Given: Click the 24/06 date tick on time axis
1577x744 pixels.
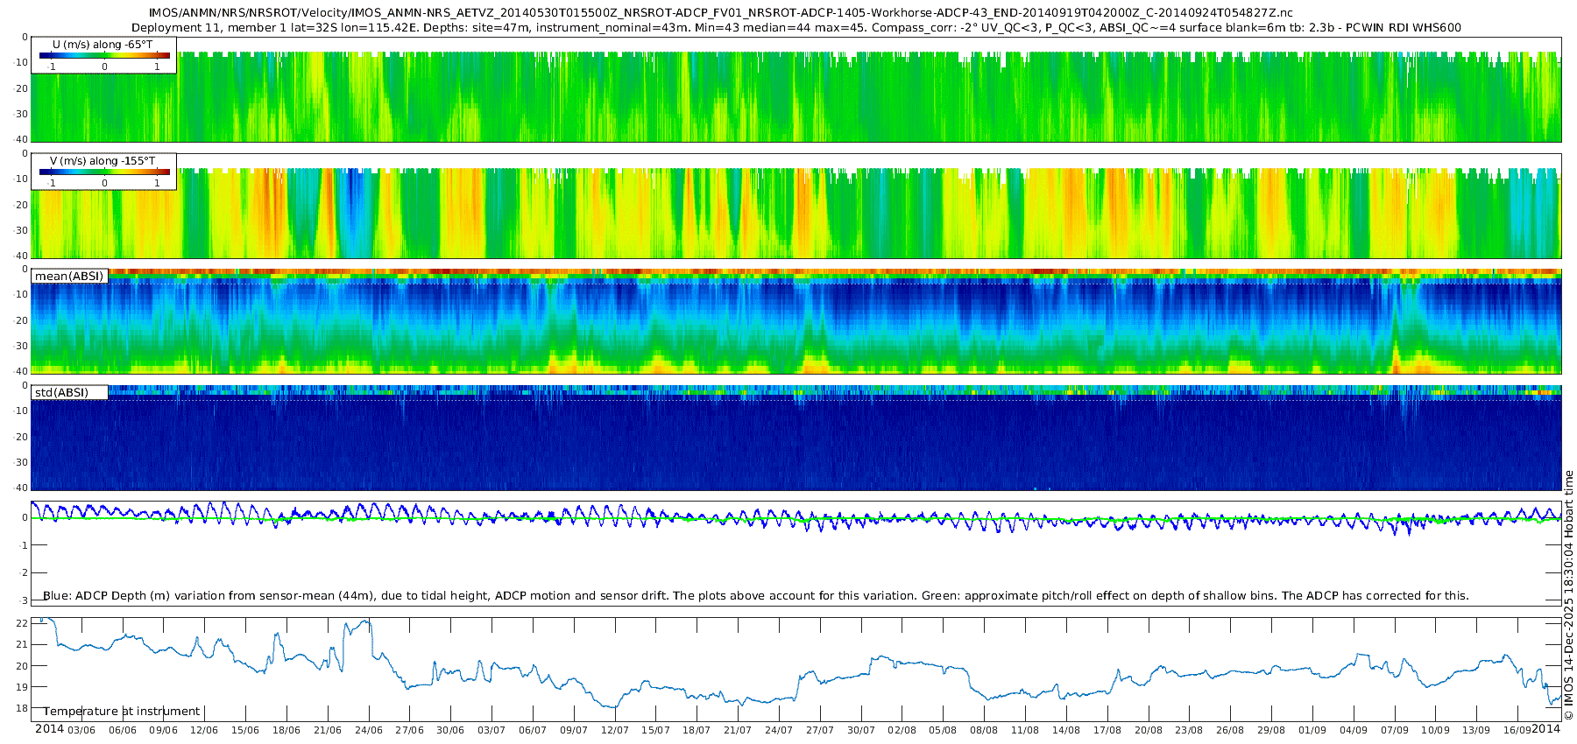Looking at the screenshot, I should pyautogui.click(x=369, y=730).
